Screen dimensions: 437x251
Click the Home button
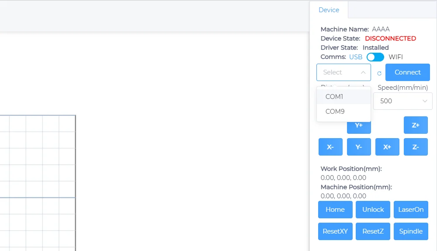(335, 210)
